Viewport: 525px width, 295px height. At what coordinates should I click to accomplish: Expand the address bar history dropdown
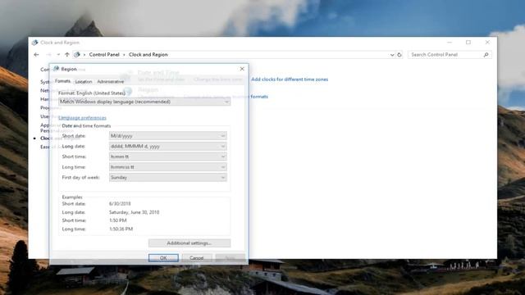tap(392, 55)
